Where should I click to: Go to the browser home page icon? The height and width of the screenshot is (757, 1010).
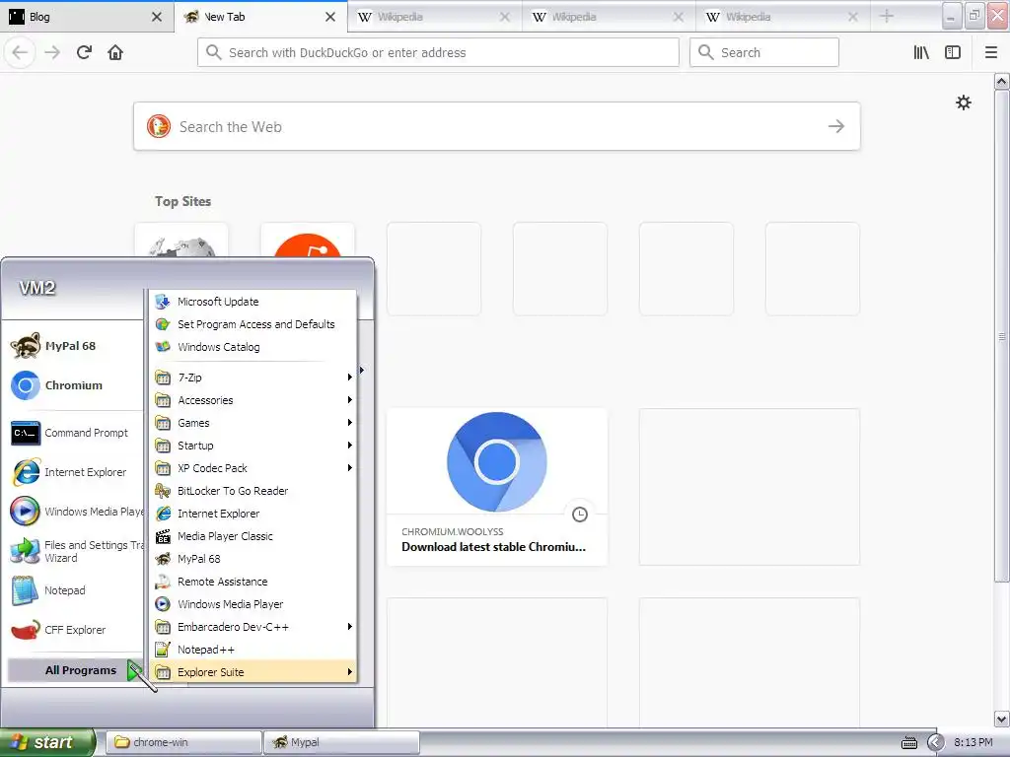(115, 52)
